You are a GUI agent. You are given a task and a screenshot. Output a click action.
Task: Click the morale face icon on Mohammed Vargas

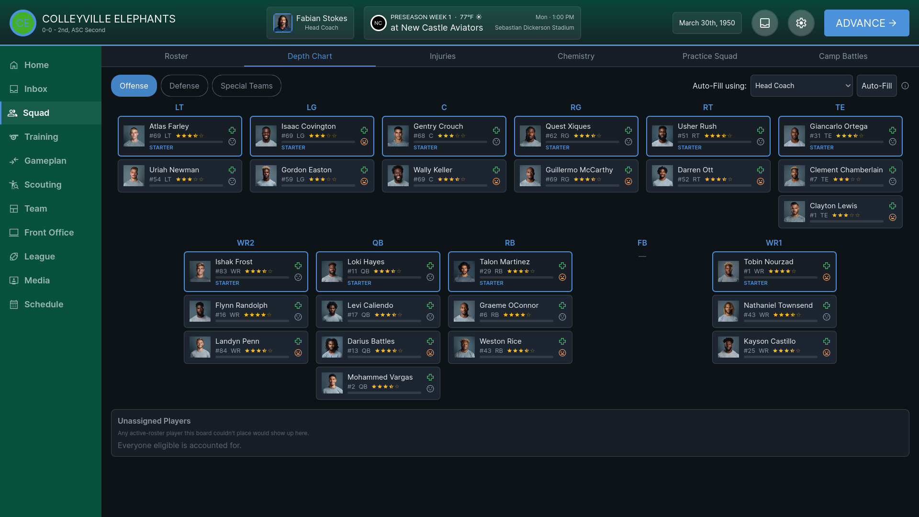430,389
